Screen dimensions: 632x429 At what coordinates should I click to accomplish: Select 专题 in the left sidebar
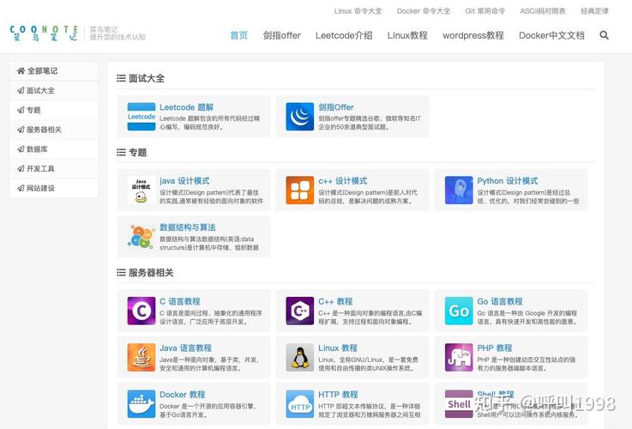click(x=54, y=110)
